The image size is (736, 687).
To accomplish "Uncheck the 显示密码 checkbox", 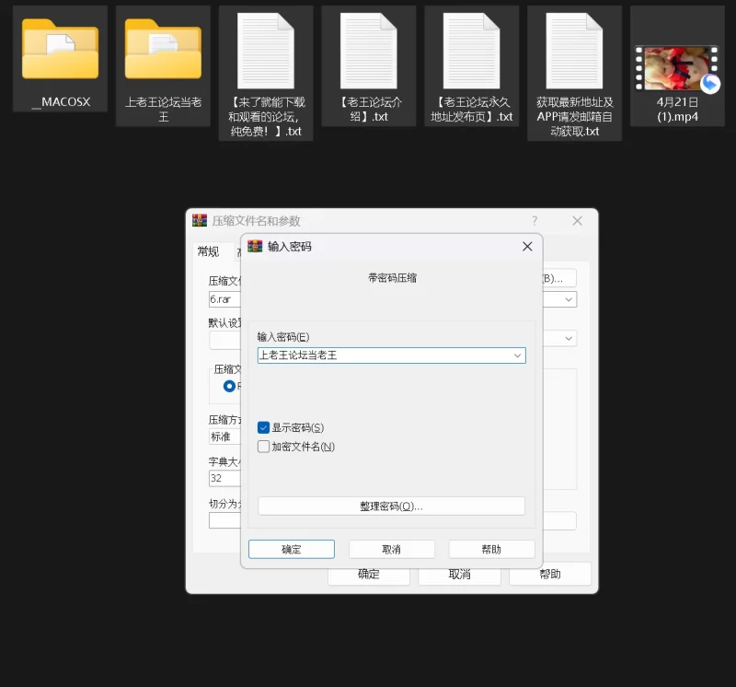I will [264, 427].
